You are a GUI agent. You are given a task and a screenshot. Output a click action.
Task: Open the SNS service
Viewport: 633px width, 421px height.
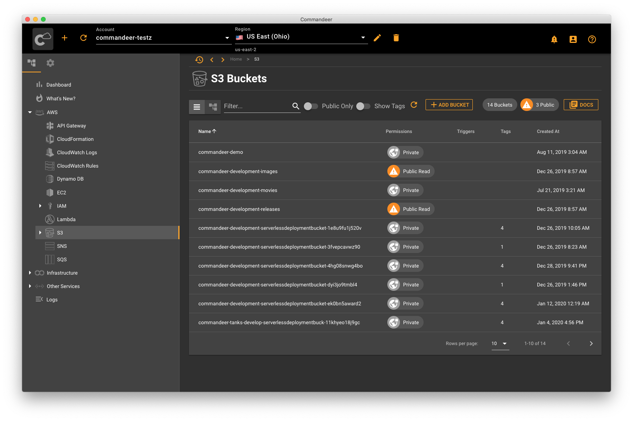(x=62, y=246)
